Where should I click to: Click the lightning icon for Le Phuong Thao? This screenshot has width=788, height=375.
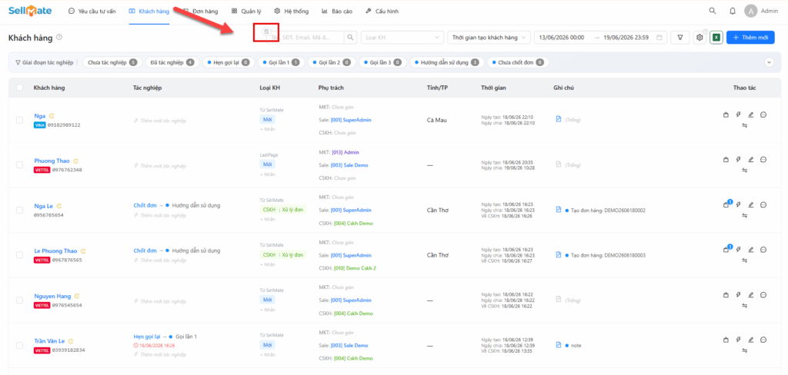[738, 250]
